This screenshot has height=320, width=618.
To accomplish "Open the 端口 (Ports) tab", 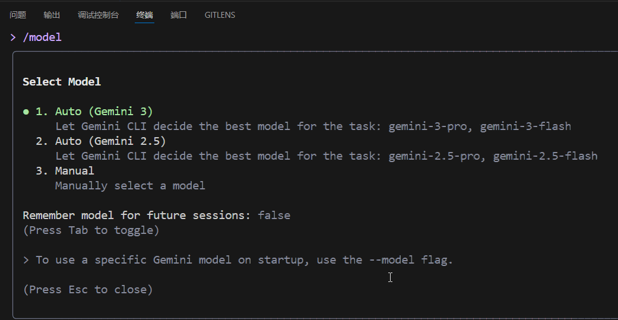I will [179, 15].
